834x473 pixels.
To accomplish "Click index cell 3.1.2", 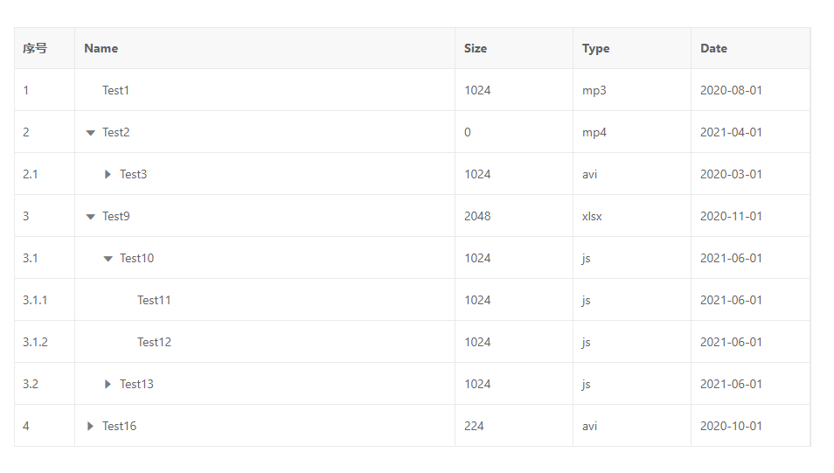I will point(35,343).
